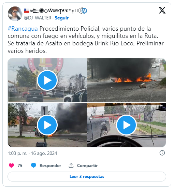The height and width of the screenshot is (189, 173).
Task: Click the blue M badge in display name
Action: 85,11
